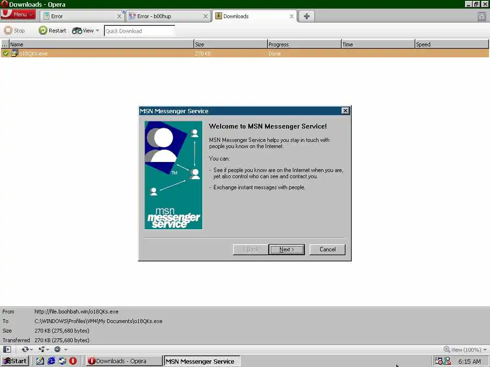
Task: Open the View dropdown in downloads toolbar
Action: click(86, 31)
